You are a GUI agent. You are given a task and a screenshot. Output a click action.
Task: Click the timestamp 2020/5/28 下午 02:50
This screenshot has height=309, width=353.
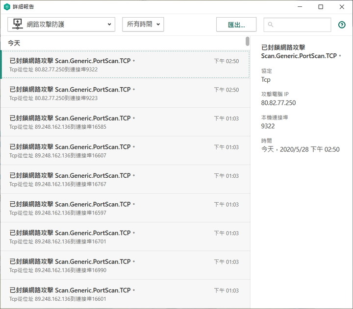[309, 149]
